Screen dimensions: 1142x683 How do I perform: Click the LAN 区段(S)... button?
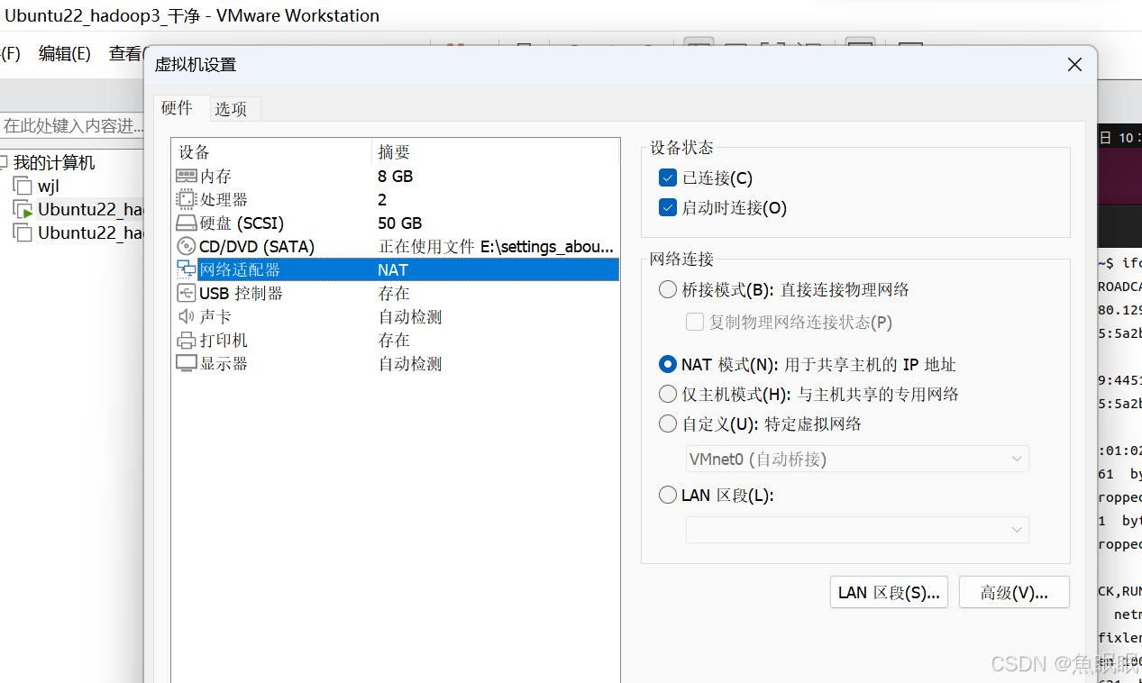pos(889,593)
